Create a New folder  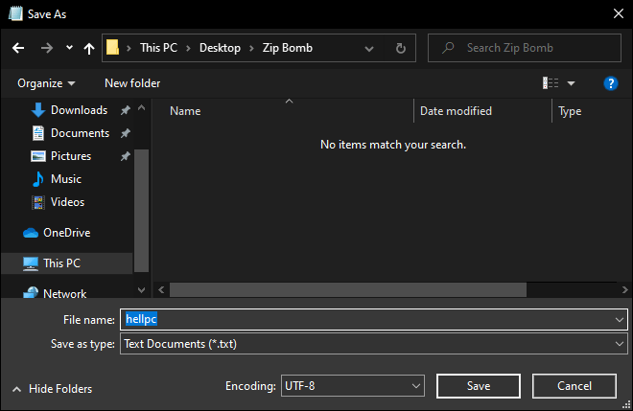(132, 83)
